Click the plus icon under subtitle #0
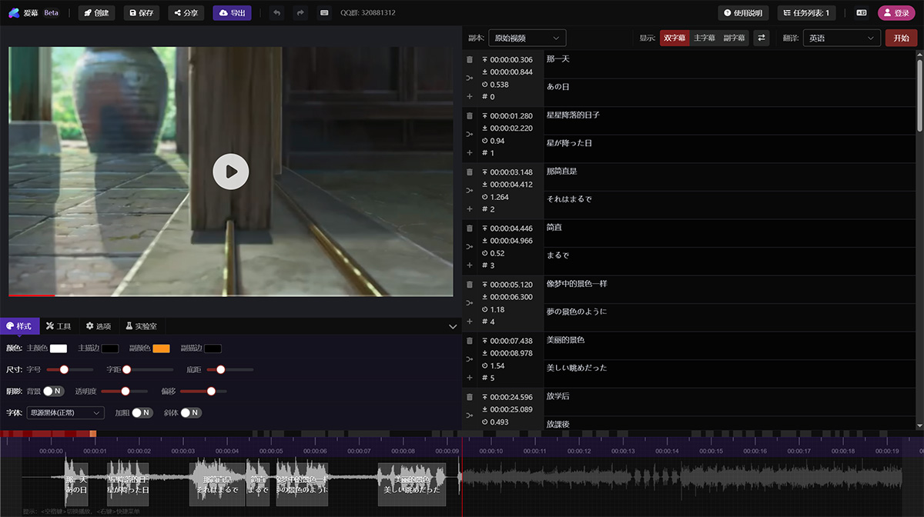The width and height of the screenshot is (924, 517). [x=470, y=97]
